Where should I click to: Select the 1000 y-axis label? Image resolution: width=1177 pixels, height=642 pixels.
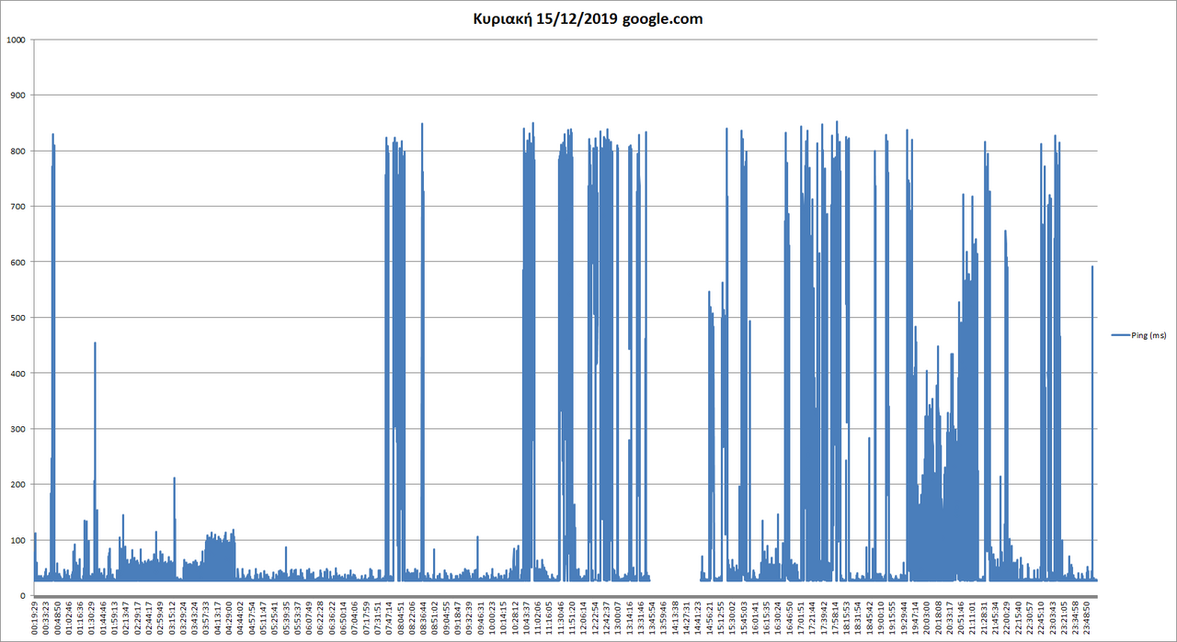point(16,39)
